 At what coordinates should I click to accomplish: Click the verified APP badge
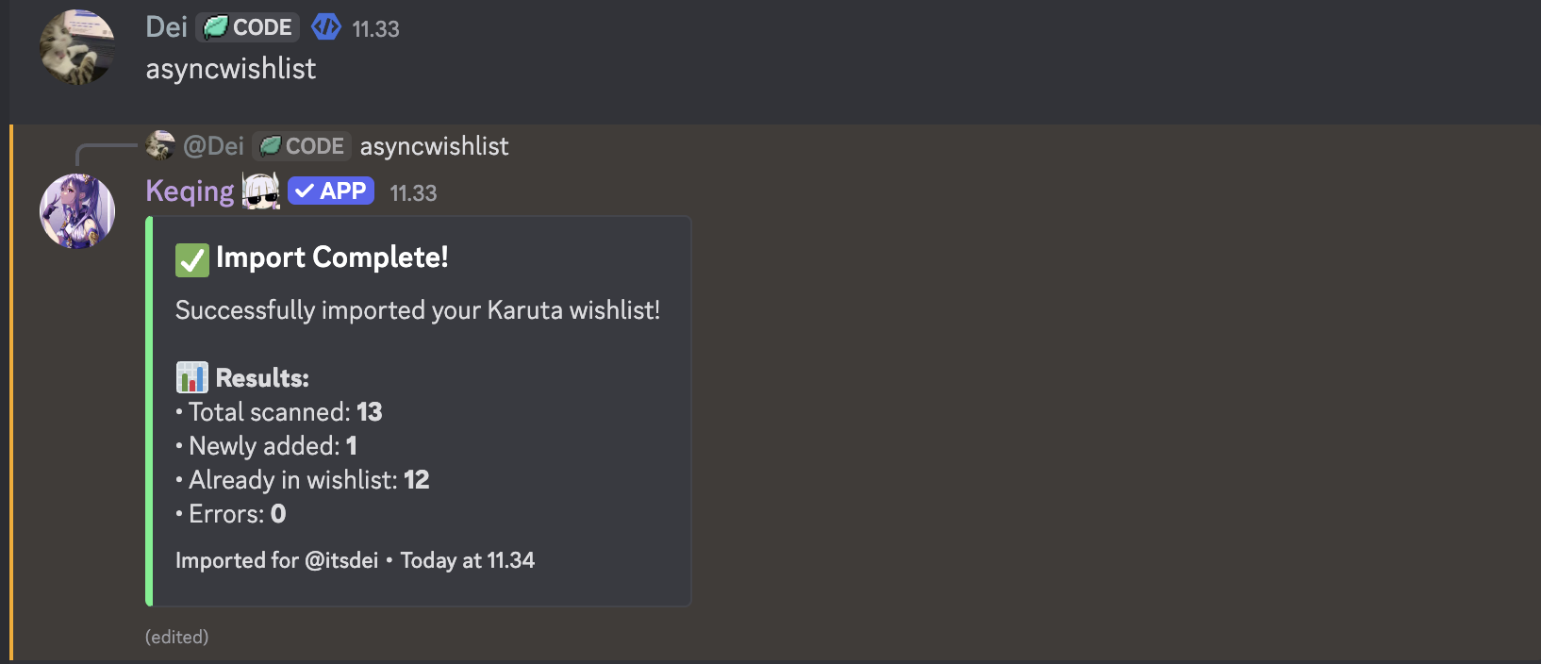[x=331, y=191]
